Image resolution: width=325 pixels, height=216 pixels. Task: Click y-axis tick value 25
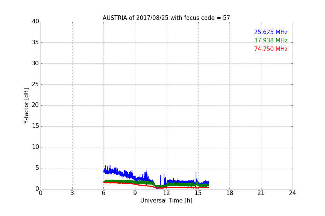click(35, 84)
